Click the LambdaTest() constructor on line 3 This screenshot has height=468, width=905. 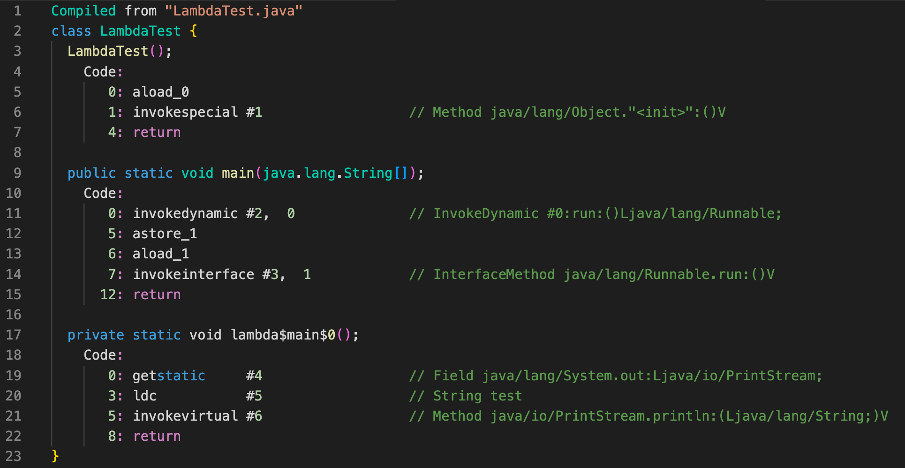[x=120, y=51]
